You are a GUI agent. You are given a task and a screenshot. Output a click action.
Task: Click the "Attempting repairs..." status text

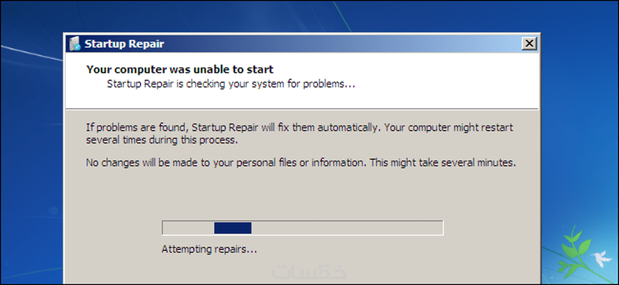click(209, 250)
